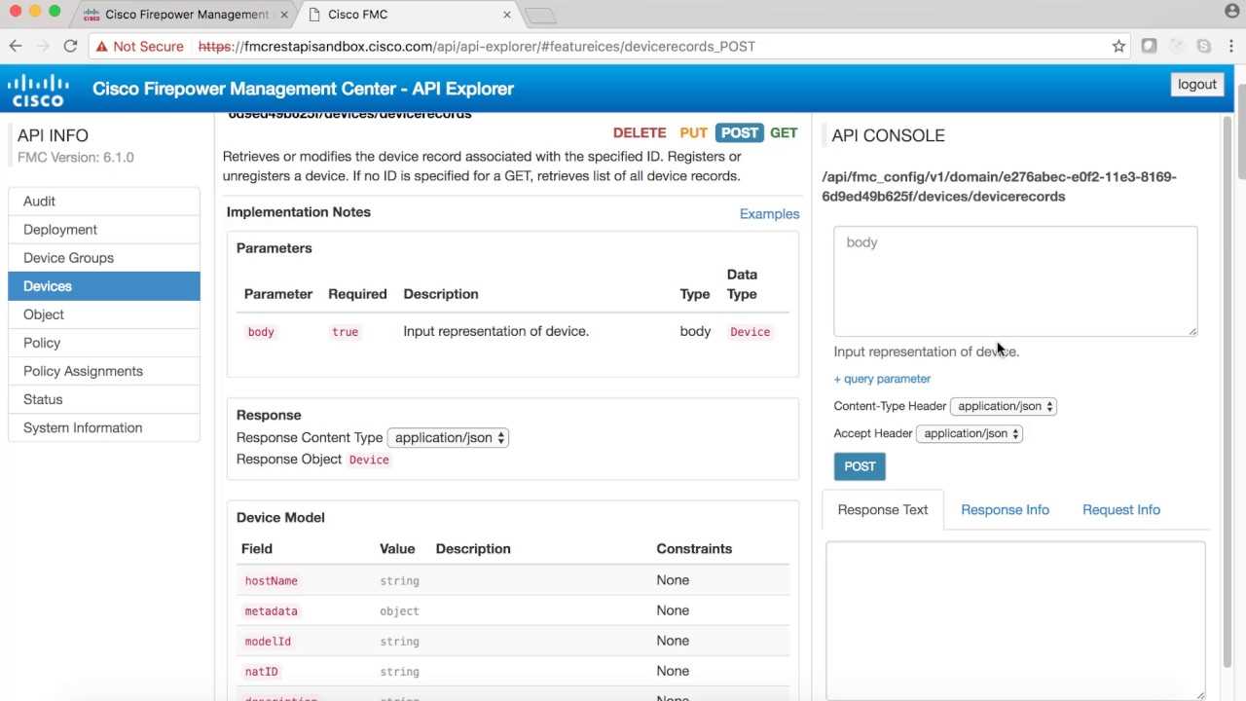1246x701 pixels.
Task: Open System Information in sidebar
Action: coord(104,427)
